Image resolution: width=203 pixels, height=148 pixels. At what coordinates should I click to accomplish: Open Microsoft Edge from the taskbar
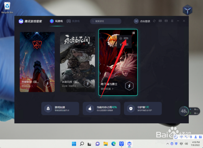pos(113,144)
